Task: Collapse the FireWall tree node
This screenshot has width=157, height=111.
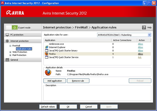Action: (x=10, y=46)
